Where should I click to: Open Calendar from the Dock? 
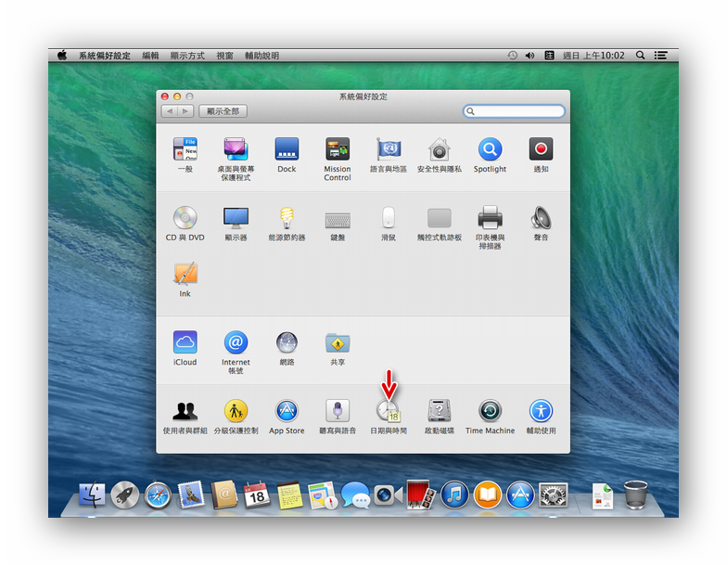257,495
